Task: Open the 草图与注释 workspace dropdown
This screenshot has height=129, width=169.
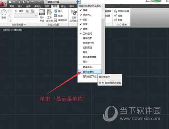Action: point(61,2)
